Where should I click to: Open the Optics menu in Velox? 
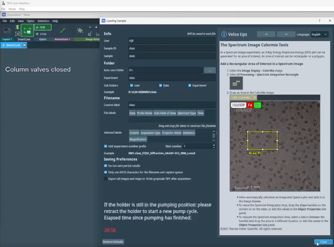31,21
